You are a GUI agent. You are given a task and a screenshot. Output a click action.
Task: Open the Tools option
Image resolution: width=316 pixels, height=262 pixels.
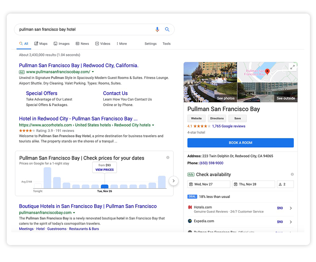(x=166, y=44)
